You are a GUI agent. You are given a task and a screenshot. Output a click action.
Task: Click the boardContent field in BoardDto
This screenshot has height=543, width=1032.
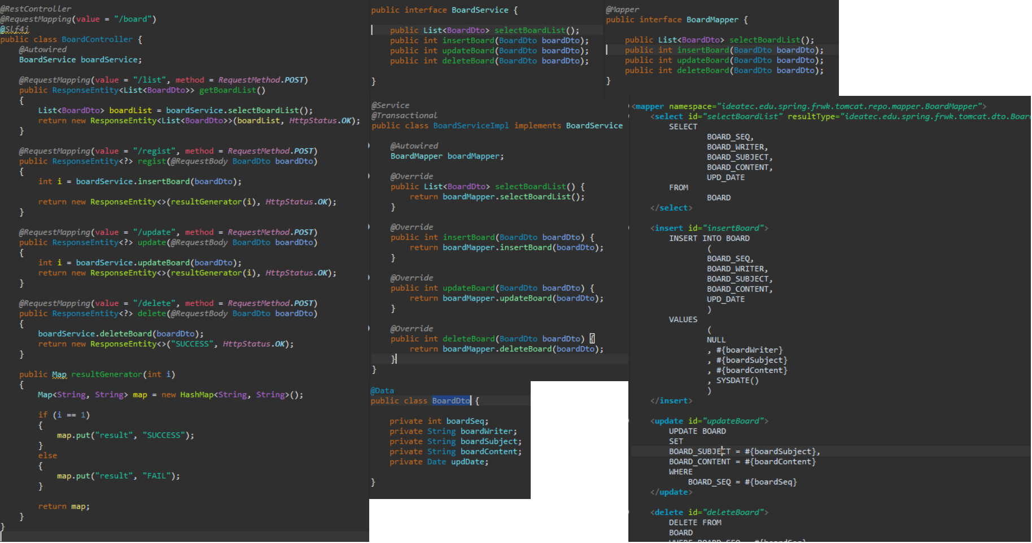click(x=491, y=452)
